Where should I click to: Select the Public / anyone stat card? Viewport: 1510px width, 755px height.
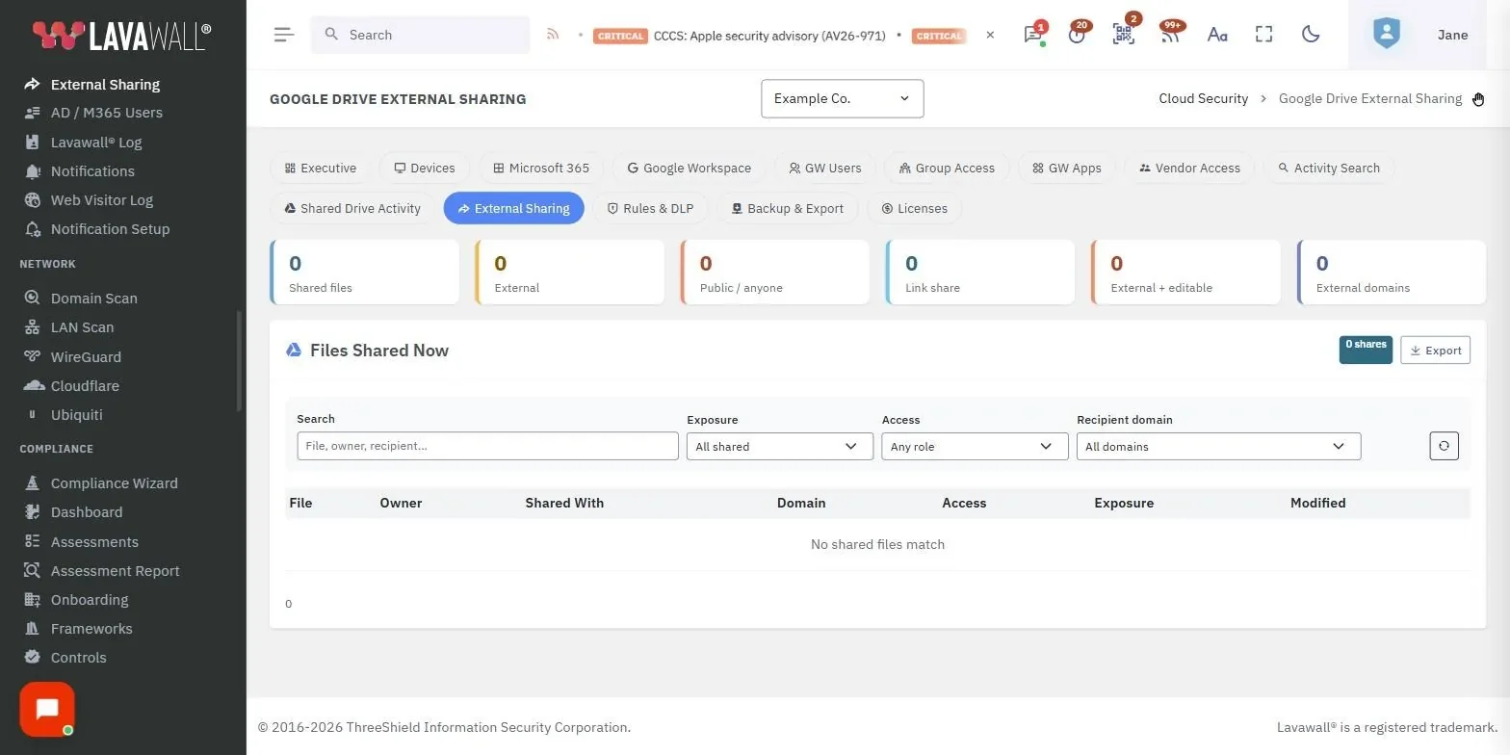(775, 273)
